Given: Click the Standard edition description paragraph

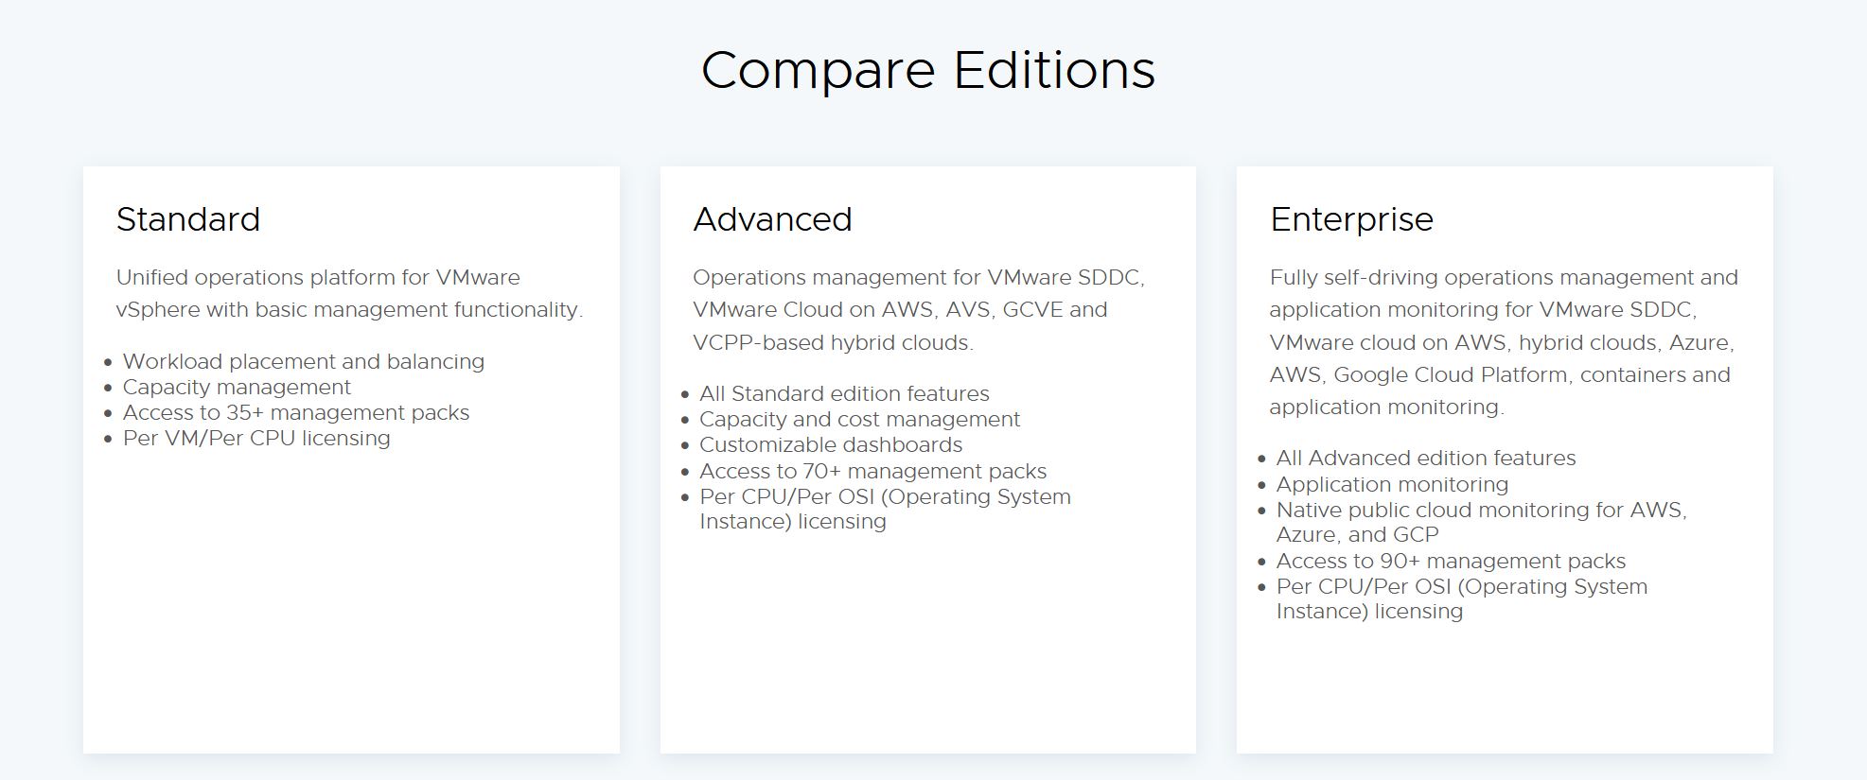Looking at the screenshot, I should click(x=349, y=293).
